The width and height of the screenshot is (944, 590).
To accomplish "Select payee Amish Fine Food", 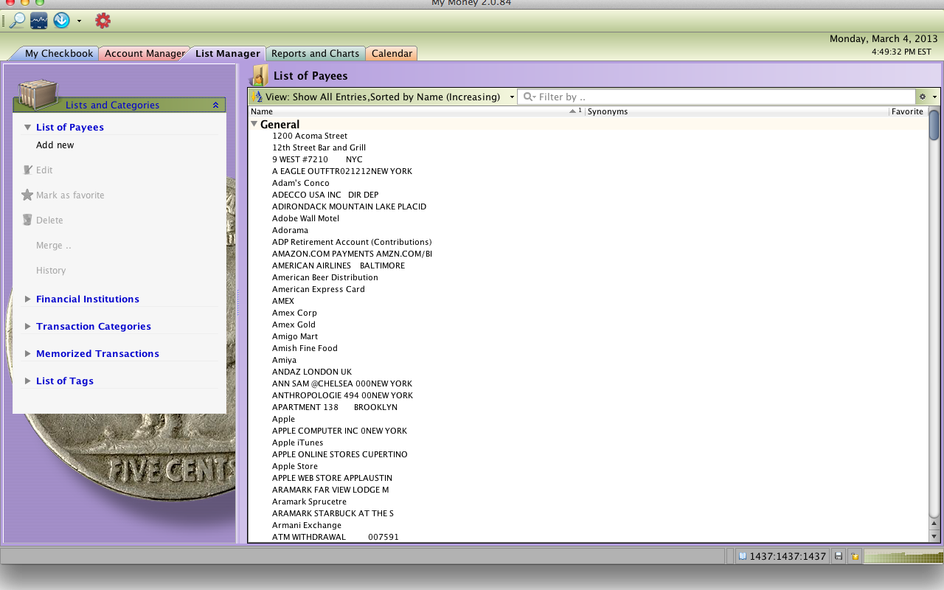I will pyautogui.click(x=305, y=348).
